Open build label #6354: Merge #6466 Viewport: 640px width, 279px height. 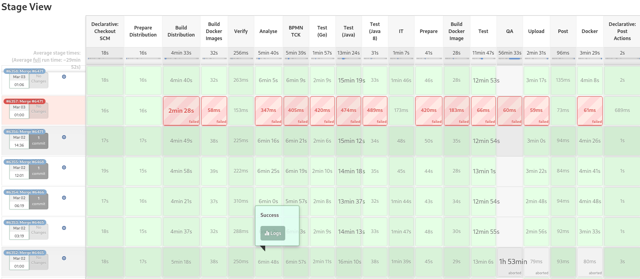(25, 192)
